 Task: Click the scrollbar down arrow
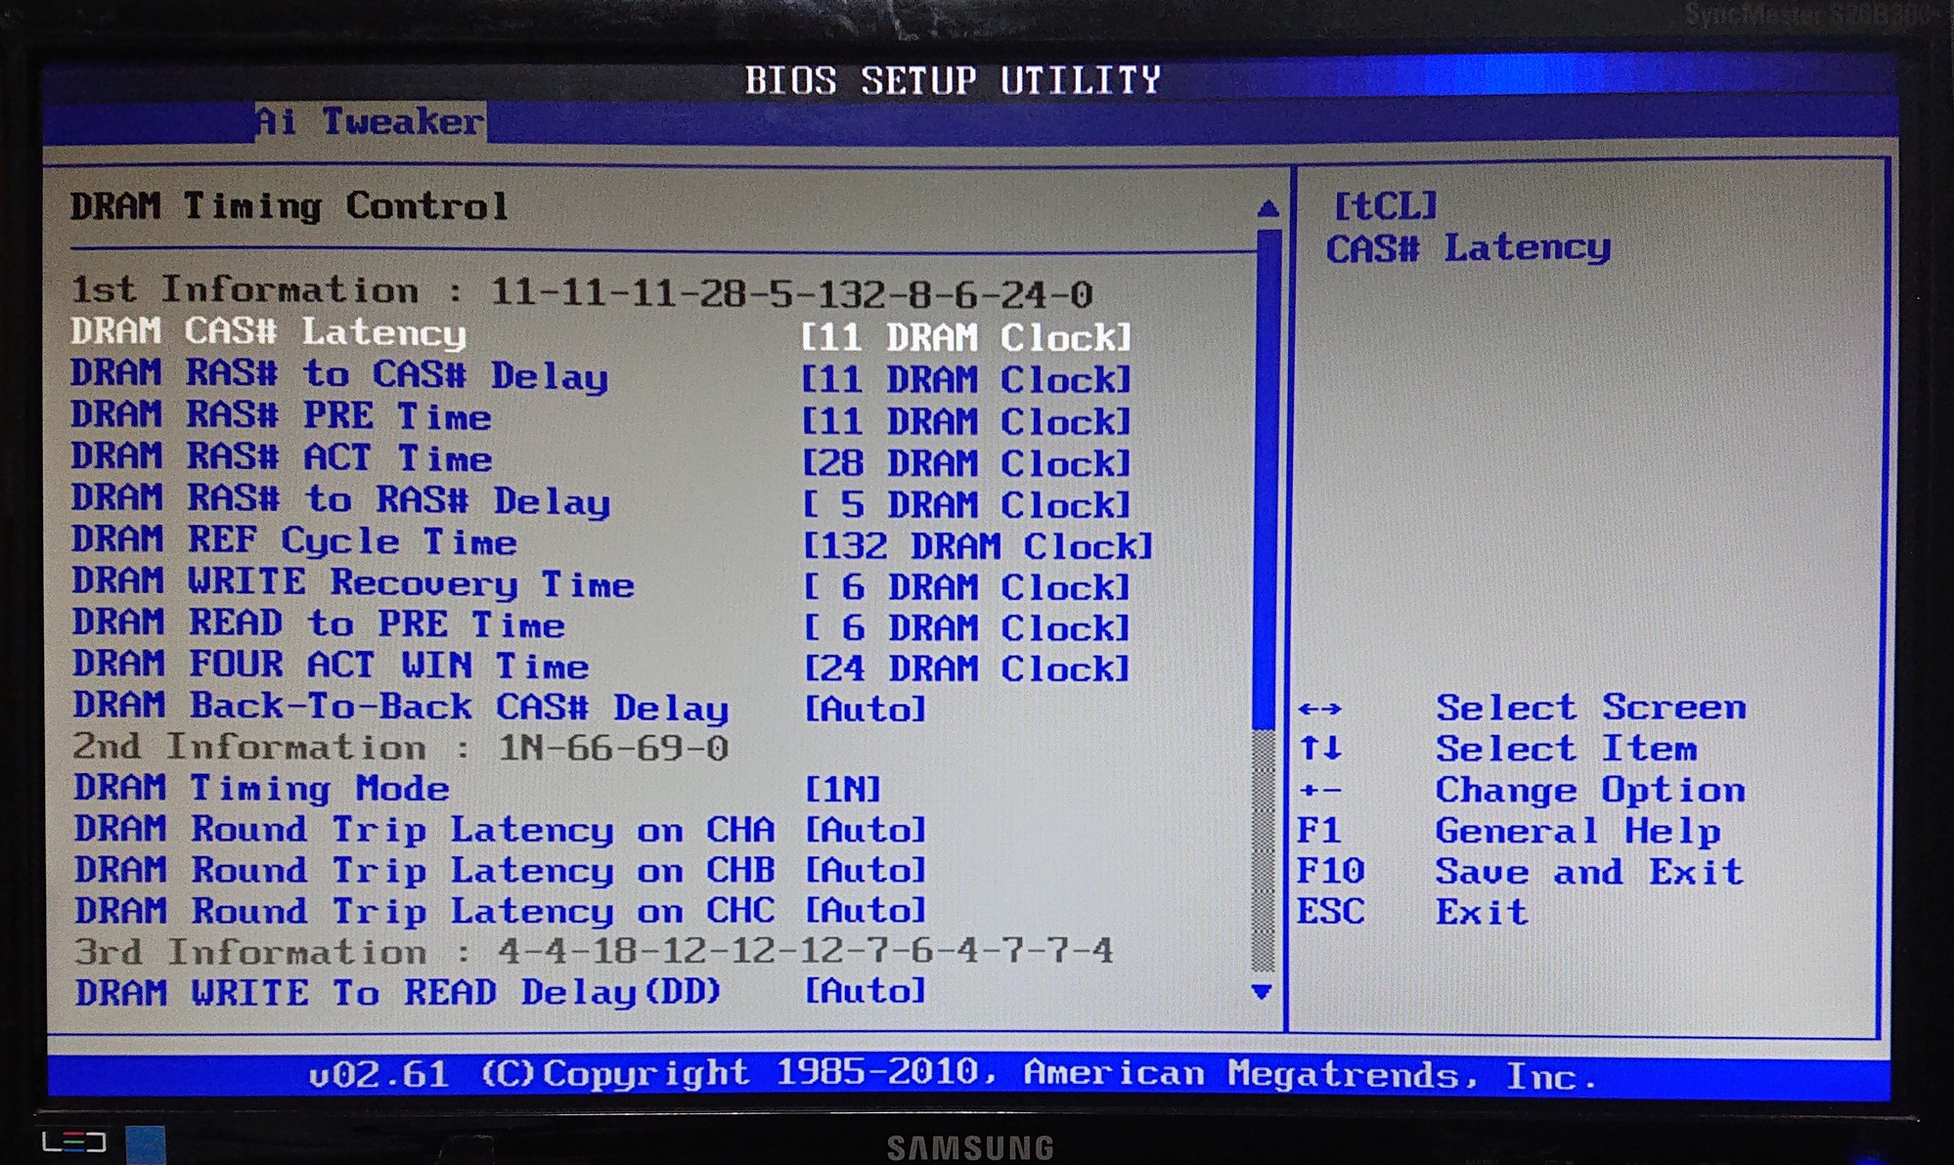(1262, 992)
